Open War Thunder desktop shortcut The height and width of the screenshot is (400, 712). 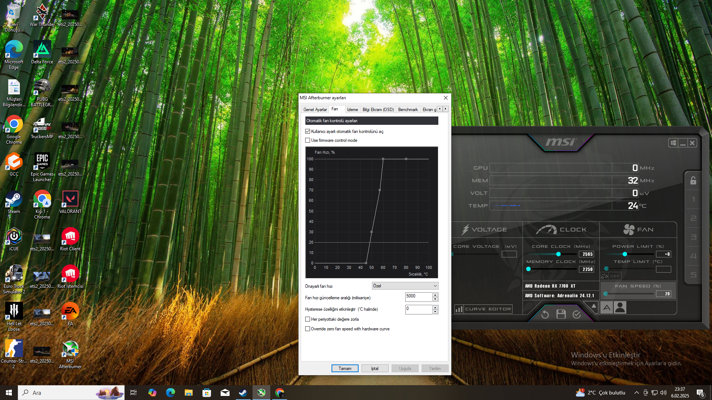[42, 16]
